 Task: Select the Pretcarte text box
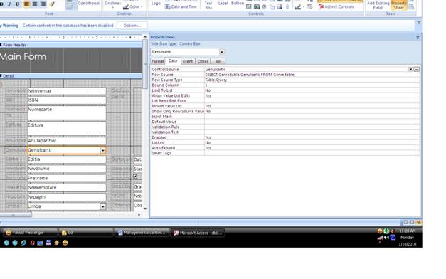pos(67,178)
